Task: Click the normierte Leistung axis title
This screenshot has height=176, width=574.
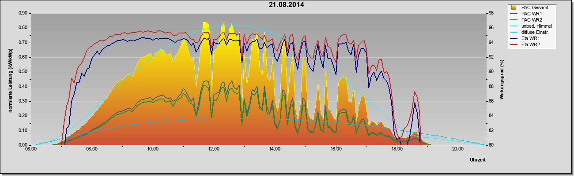Action: coord(10,79)
